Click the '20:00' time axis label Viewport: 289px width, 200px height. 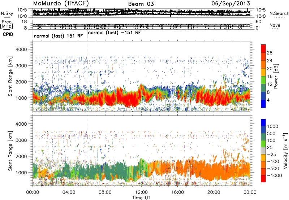pos(214,192)
